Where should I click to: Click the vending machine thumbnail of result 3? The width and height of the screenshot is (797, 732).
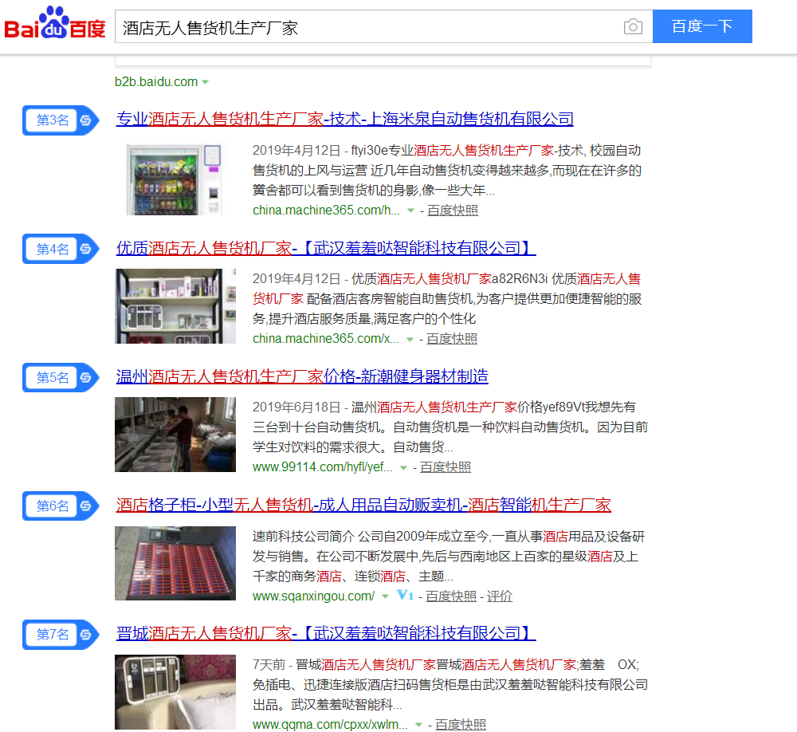(x=175, y=179)
